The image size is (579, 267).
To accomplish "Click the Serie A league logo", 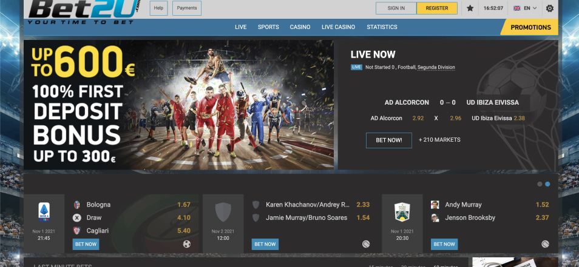I will click(x=44, y=212).
